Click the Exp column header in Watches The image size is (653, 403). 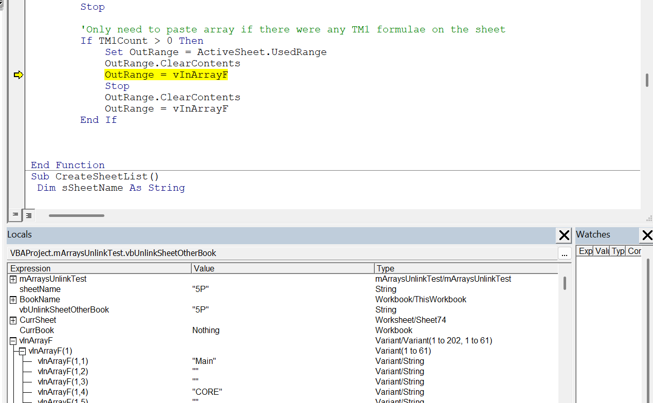coord(585,251)
